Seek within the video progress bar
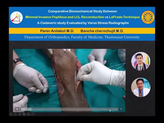The image size is (164, 123). pos(69,109)
